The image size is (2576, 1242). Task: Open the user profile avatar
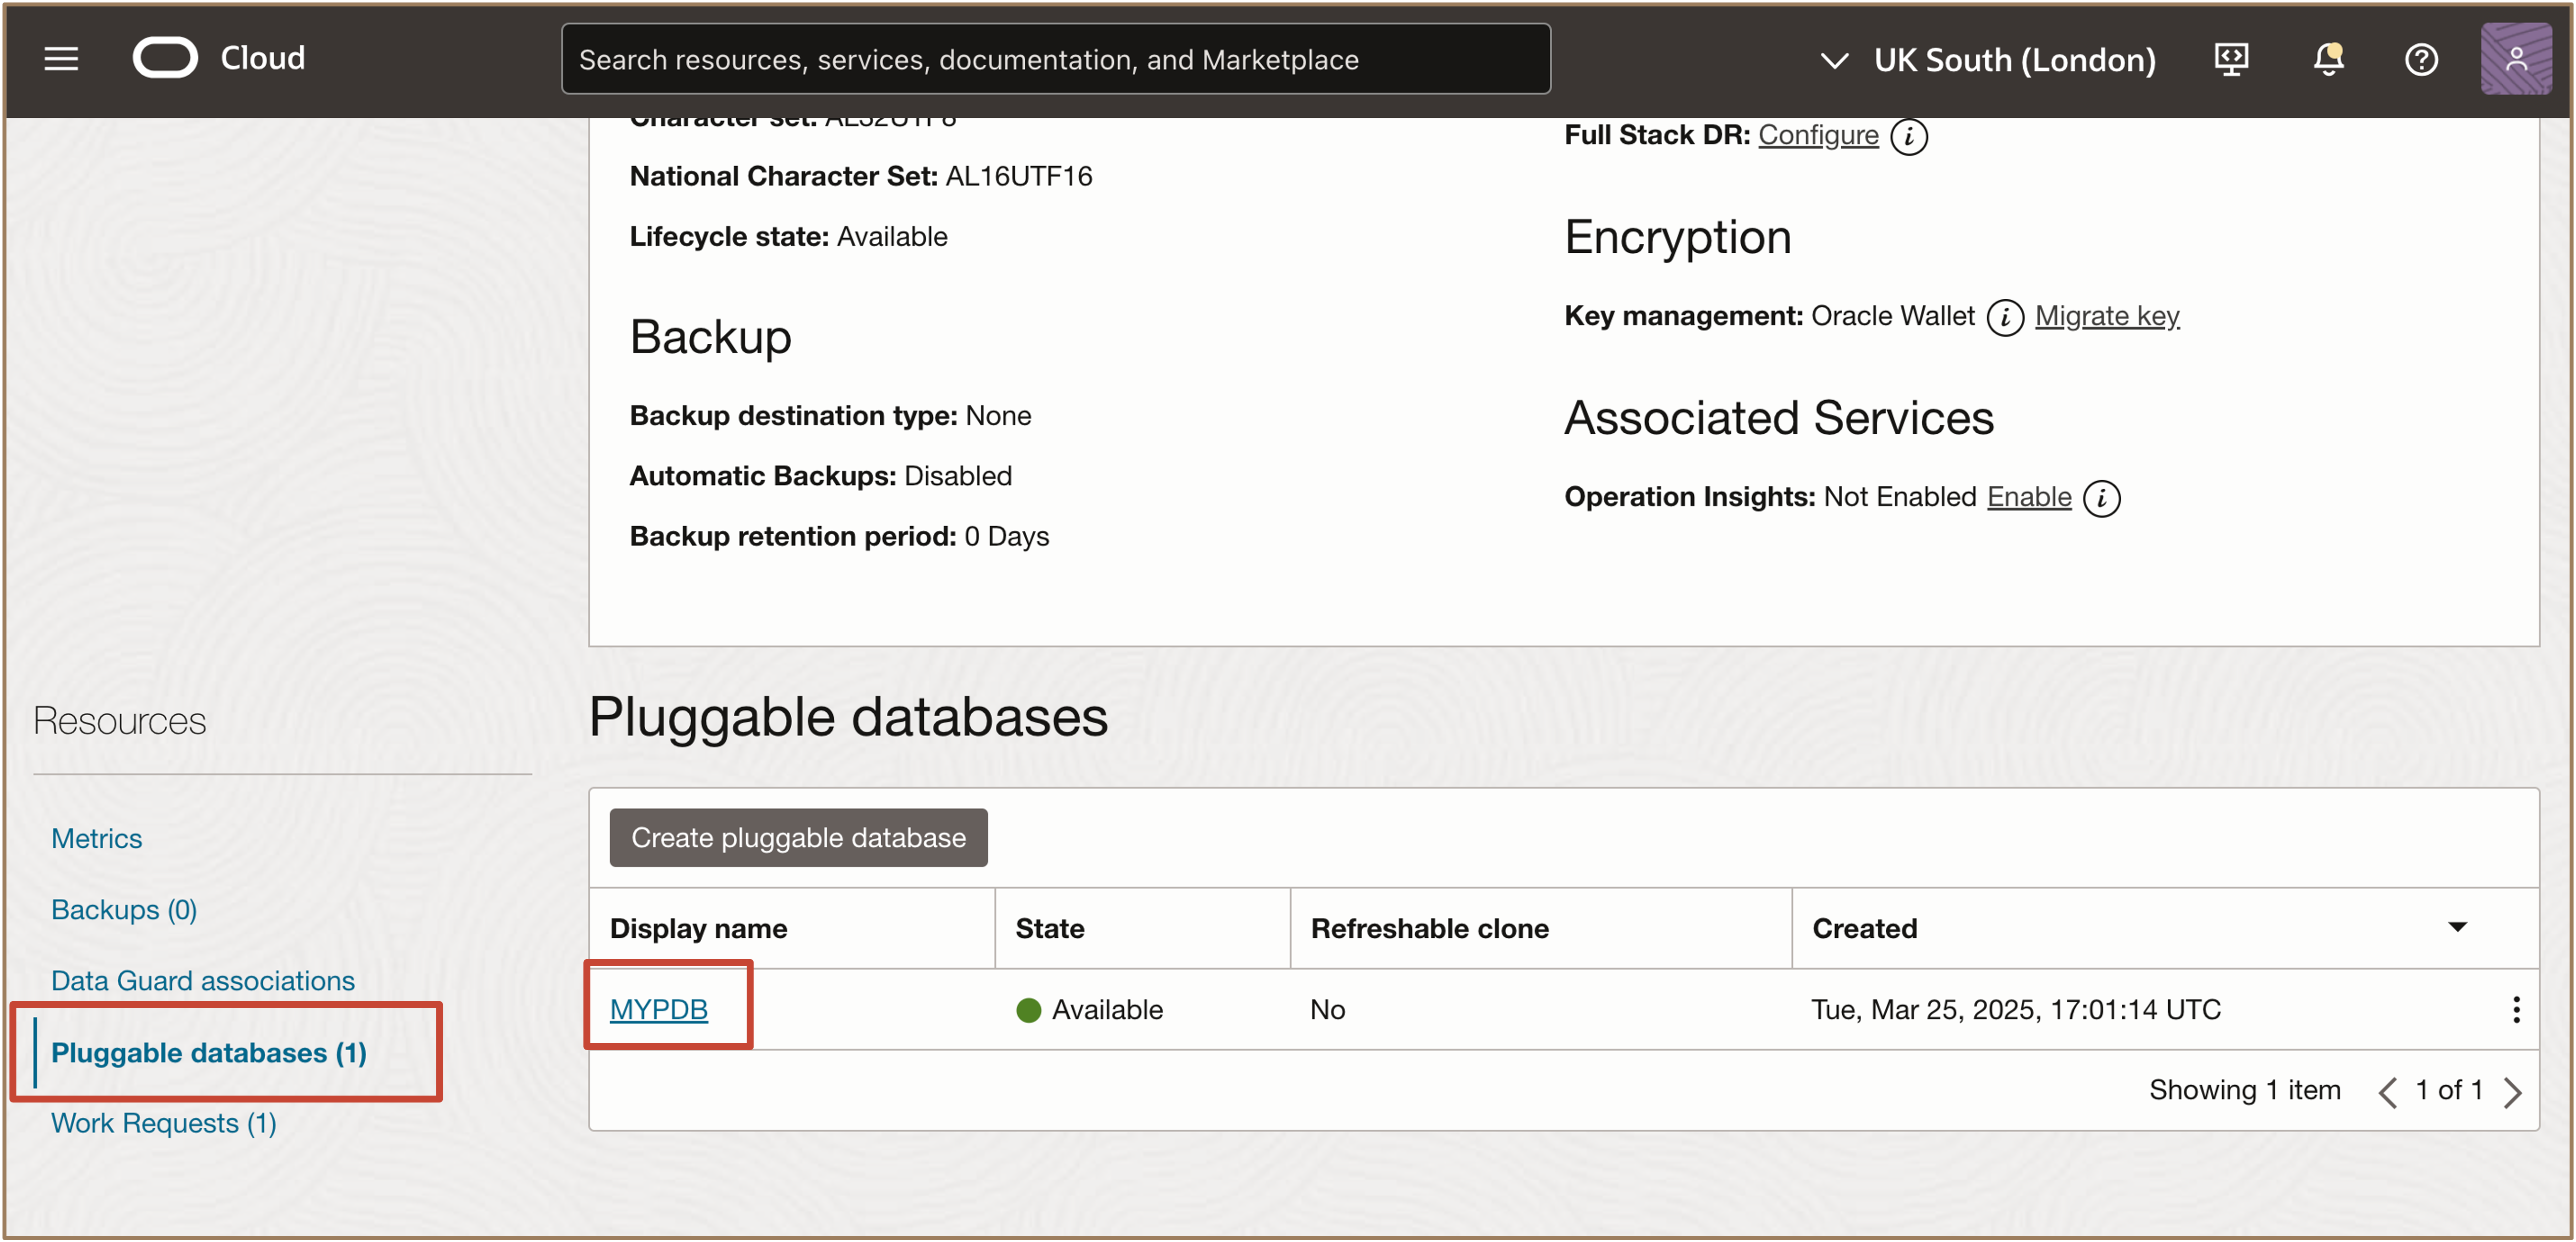click(2515, 59)
